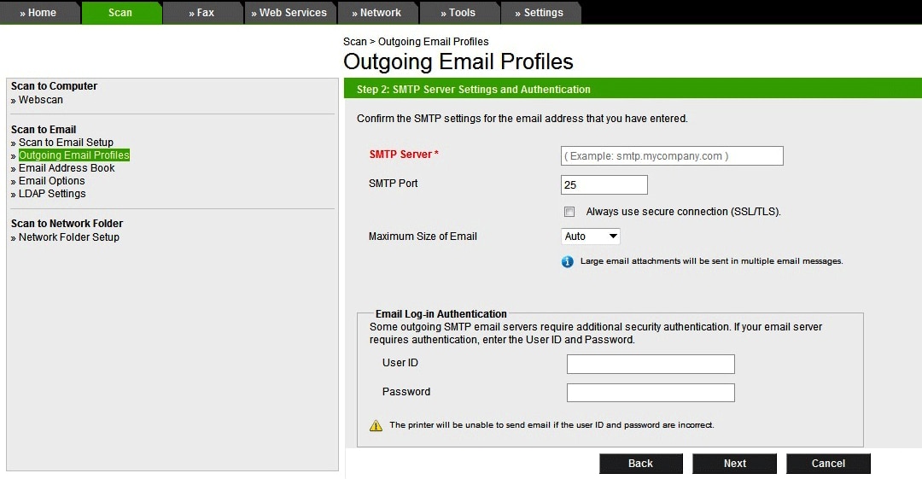Open Network Folder Setup link

coord(69,237)
